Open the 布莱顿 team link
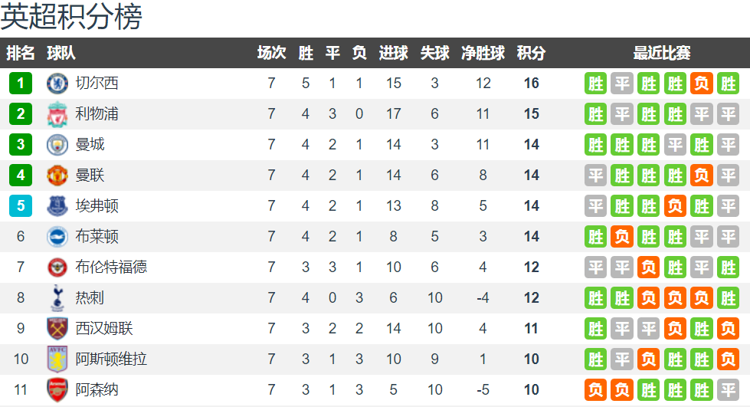This screenshot has height=407, width=750. 97,237
